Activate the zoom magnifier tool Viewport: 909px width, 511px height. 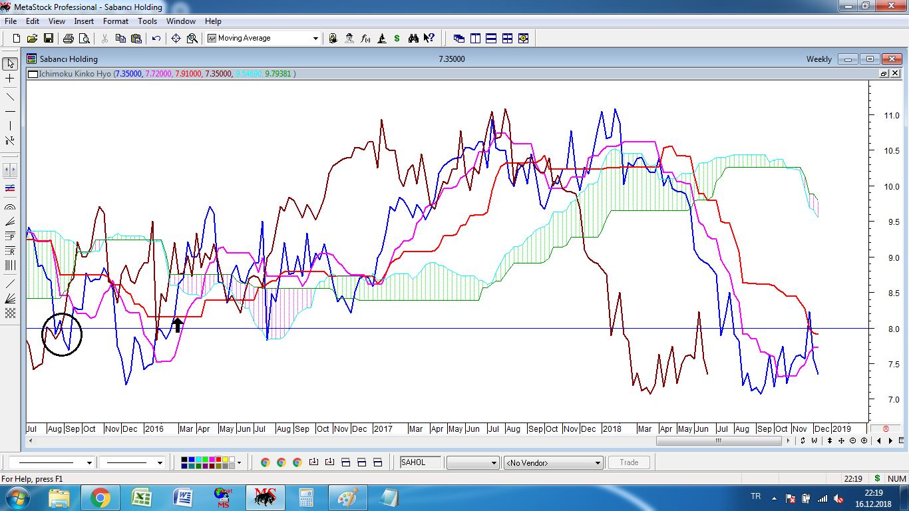(x=192, y=39)
